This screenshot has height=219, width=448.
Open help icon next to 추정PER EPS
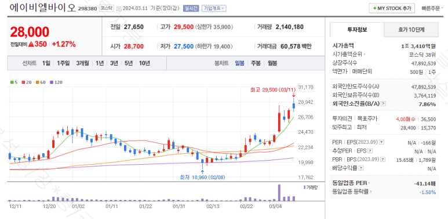(370, 151)
